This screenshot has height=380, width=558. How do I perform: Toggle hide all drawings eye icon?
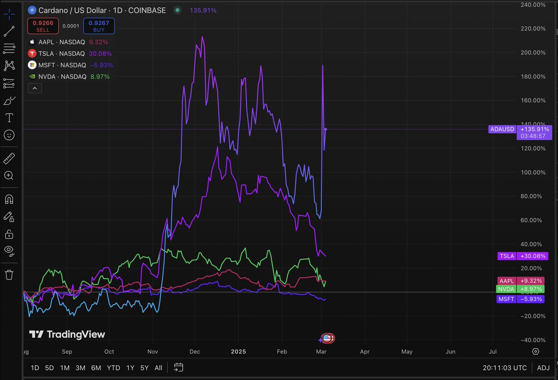point(9,251)
